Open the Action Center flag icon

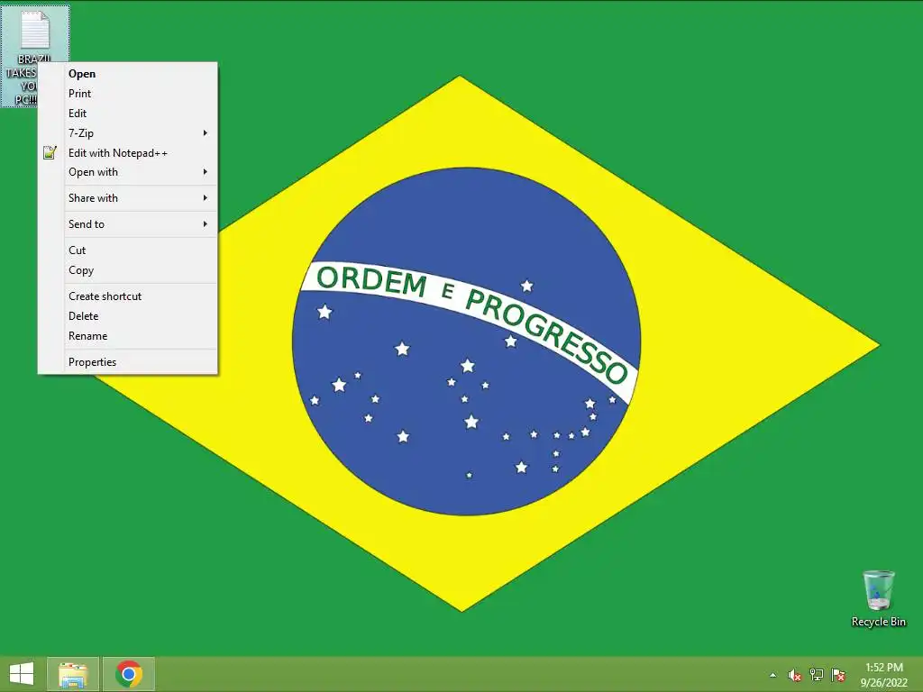coord(838,675)
